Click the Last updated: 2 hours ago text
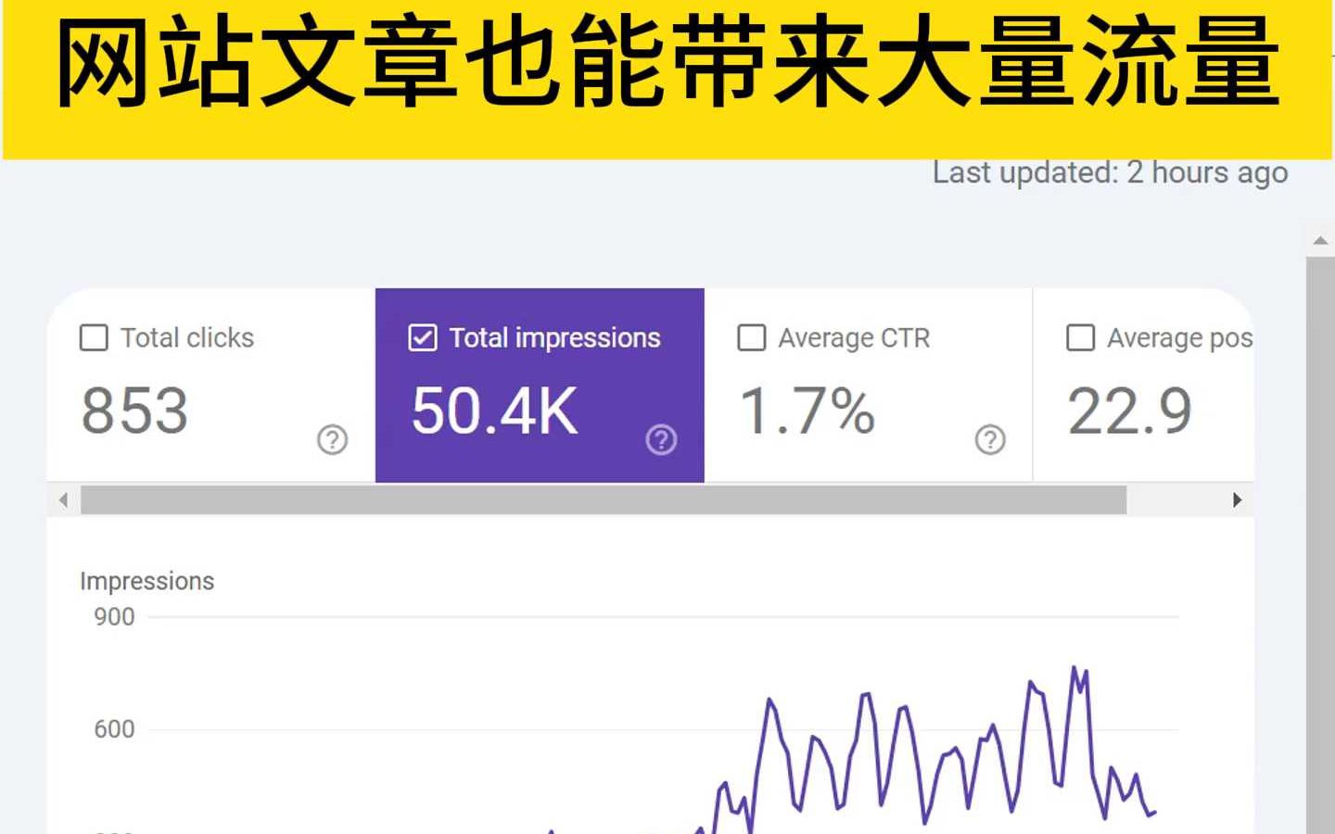 pyautogui.click(x=1111, y=172)
